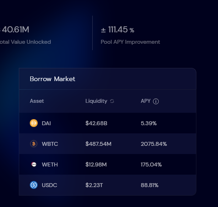
Task: Click the DAI coin icon
Action: click(34, 123)
